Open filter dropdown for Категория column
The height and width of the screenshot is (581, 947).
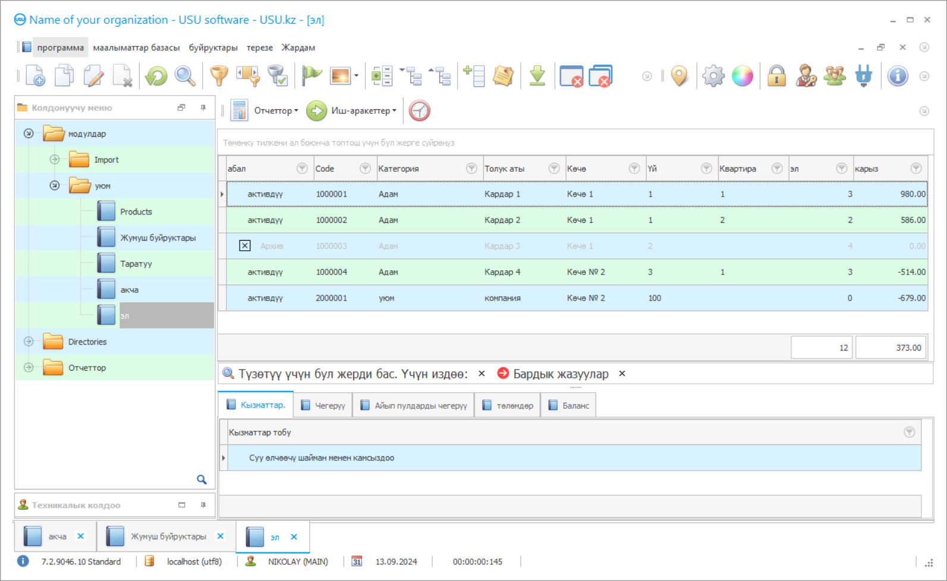tap(471, 168)
